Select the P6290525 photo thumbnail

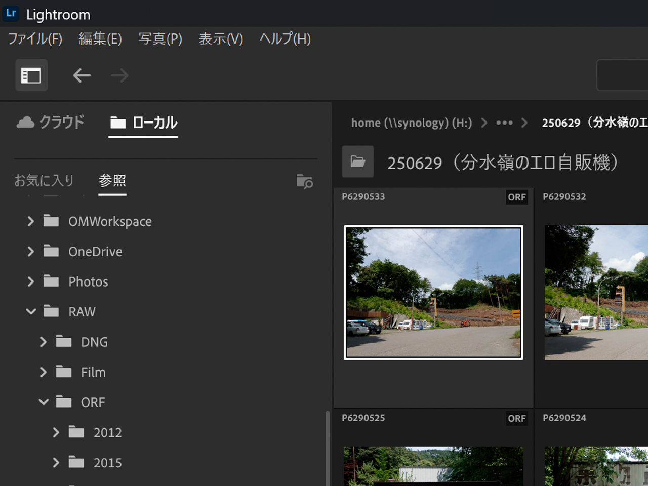[433, 466]
